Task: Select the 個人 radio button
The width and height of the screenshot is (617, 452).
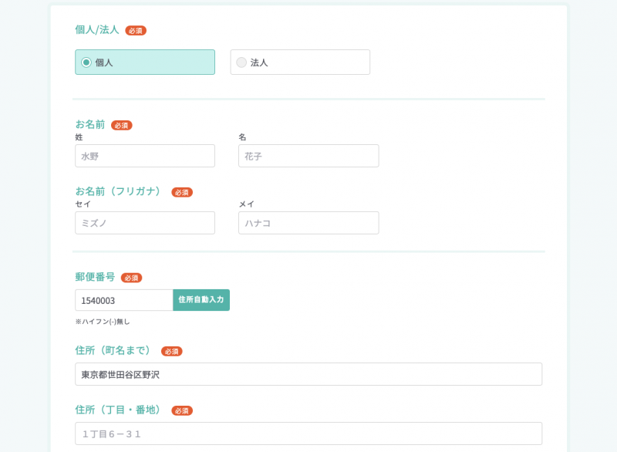Action: (x=86, y=62)
